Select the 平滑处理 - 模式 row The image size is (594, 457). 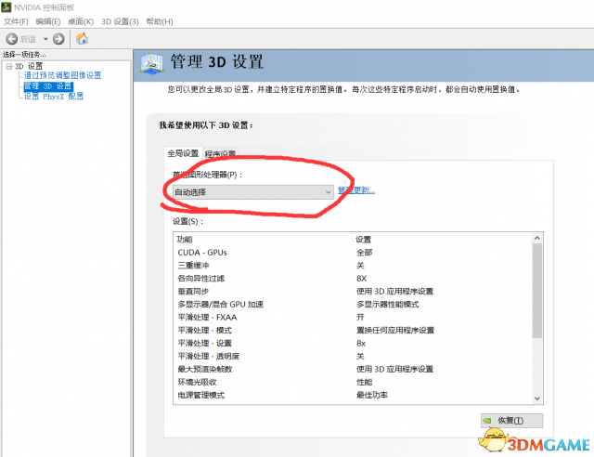point(353,331)
